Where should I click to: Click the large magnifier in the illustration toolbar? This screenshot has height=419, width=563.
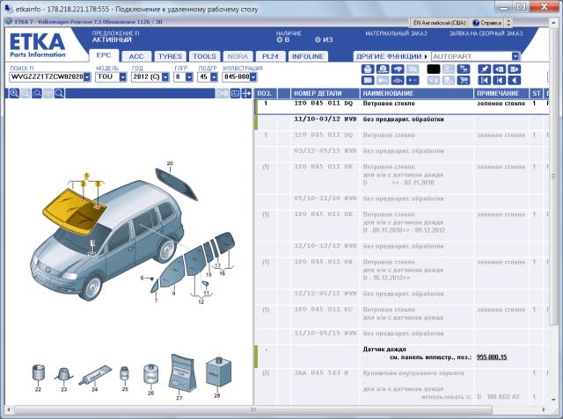[x=60, y=93]
